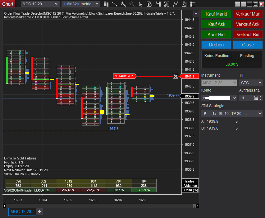The width and height of the screenshot is (265, 218).
Task: Click the Kauf Ask button
Action: pyautogui.click(x=216, y=24)
